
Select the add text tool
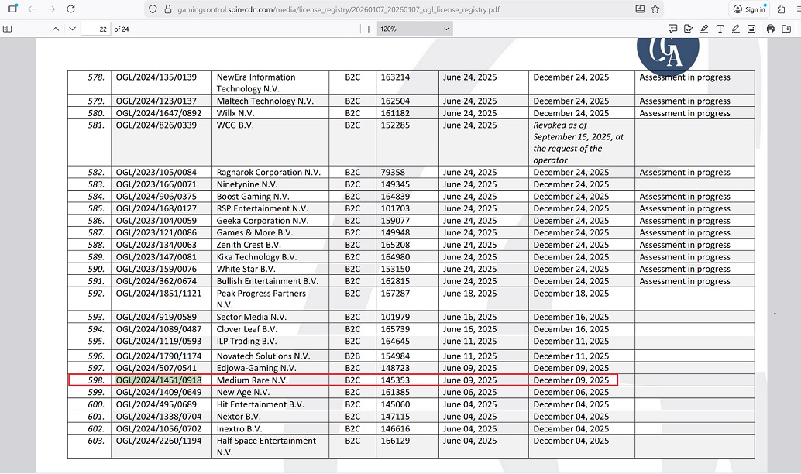720,29
